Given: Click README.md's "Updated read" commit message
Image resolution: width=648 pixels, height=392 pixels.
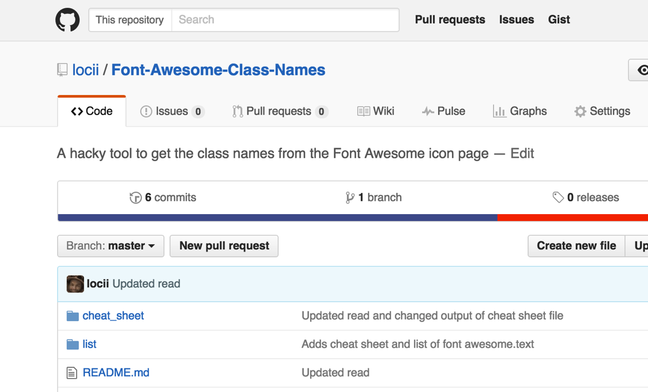Looking at the screenshot, I should pyautogui.click(x=336, y=372).
